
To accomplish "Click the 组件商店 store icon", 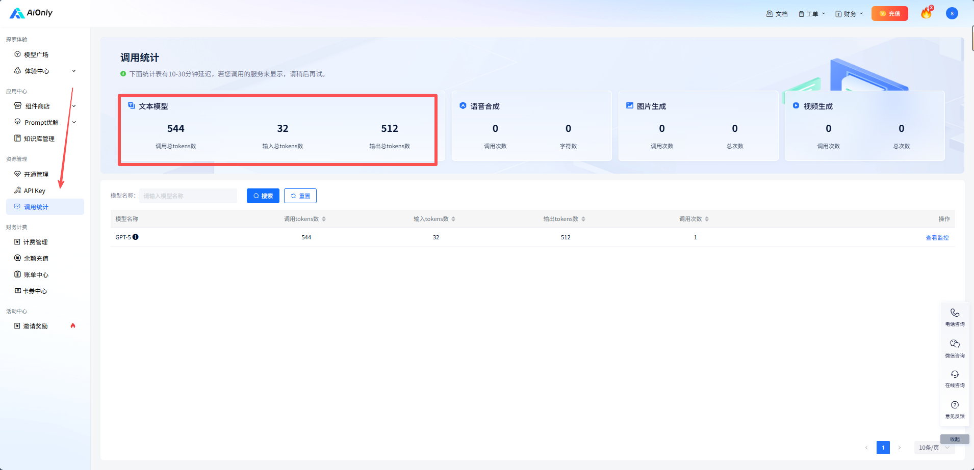I will [x=18, y=106].
